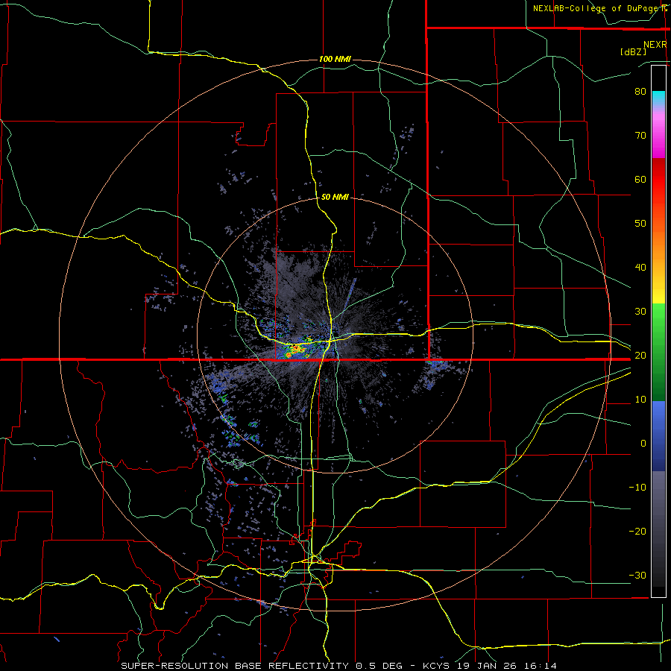Click the 20 dBZ legend value
671x671 pixels.
coord(640,356)
